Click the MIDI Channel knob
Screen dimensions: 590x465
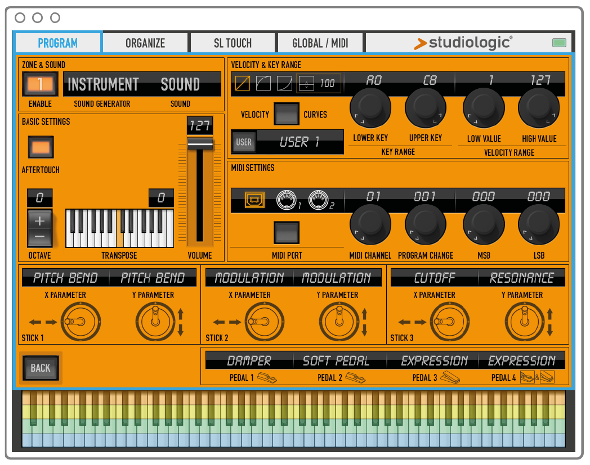pos(370,224)
